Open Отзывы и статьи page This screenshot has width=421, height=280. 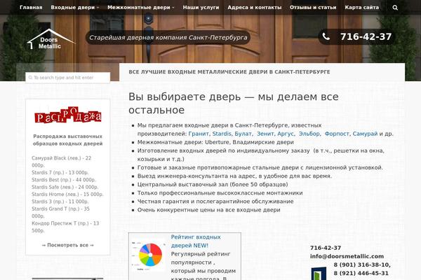pos(313,8)
